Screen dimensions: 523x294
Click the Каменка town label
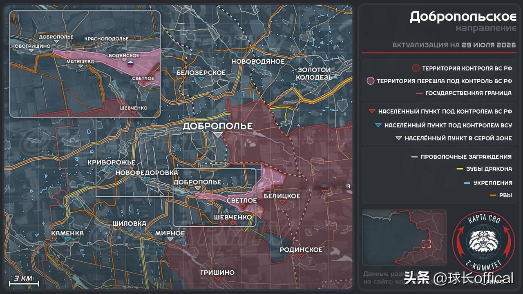[67, 233]
